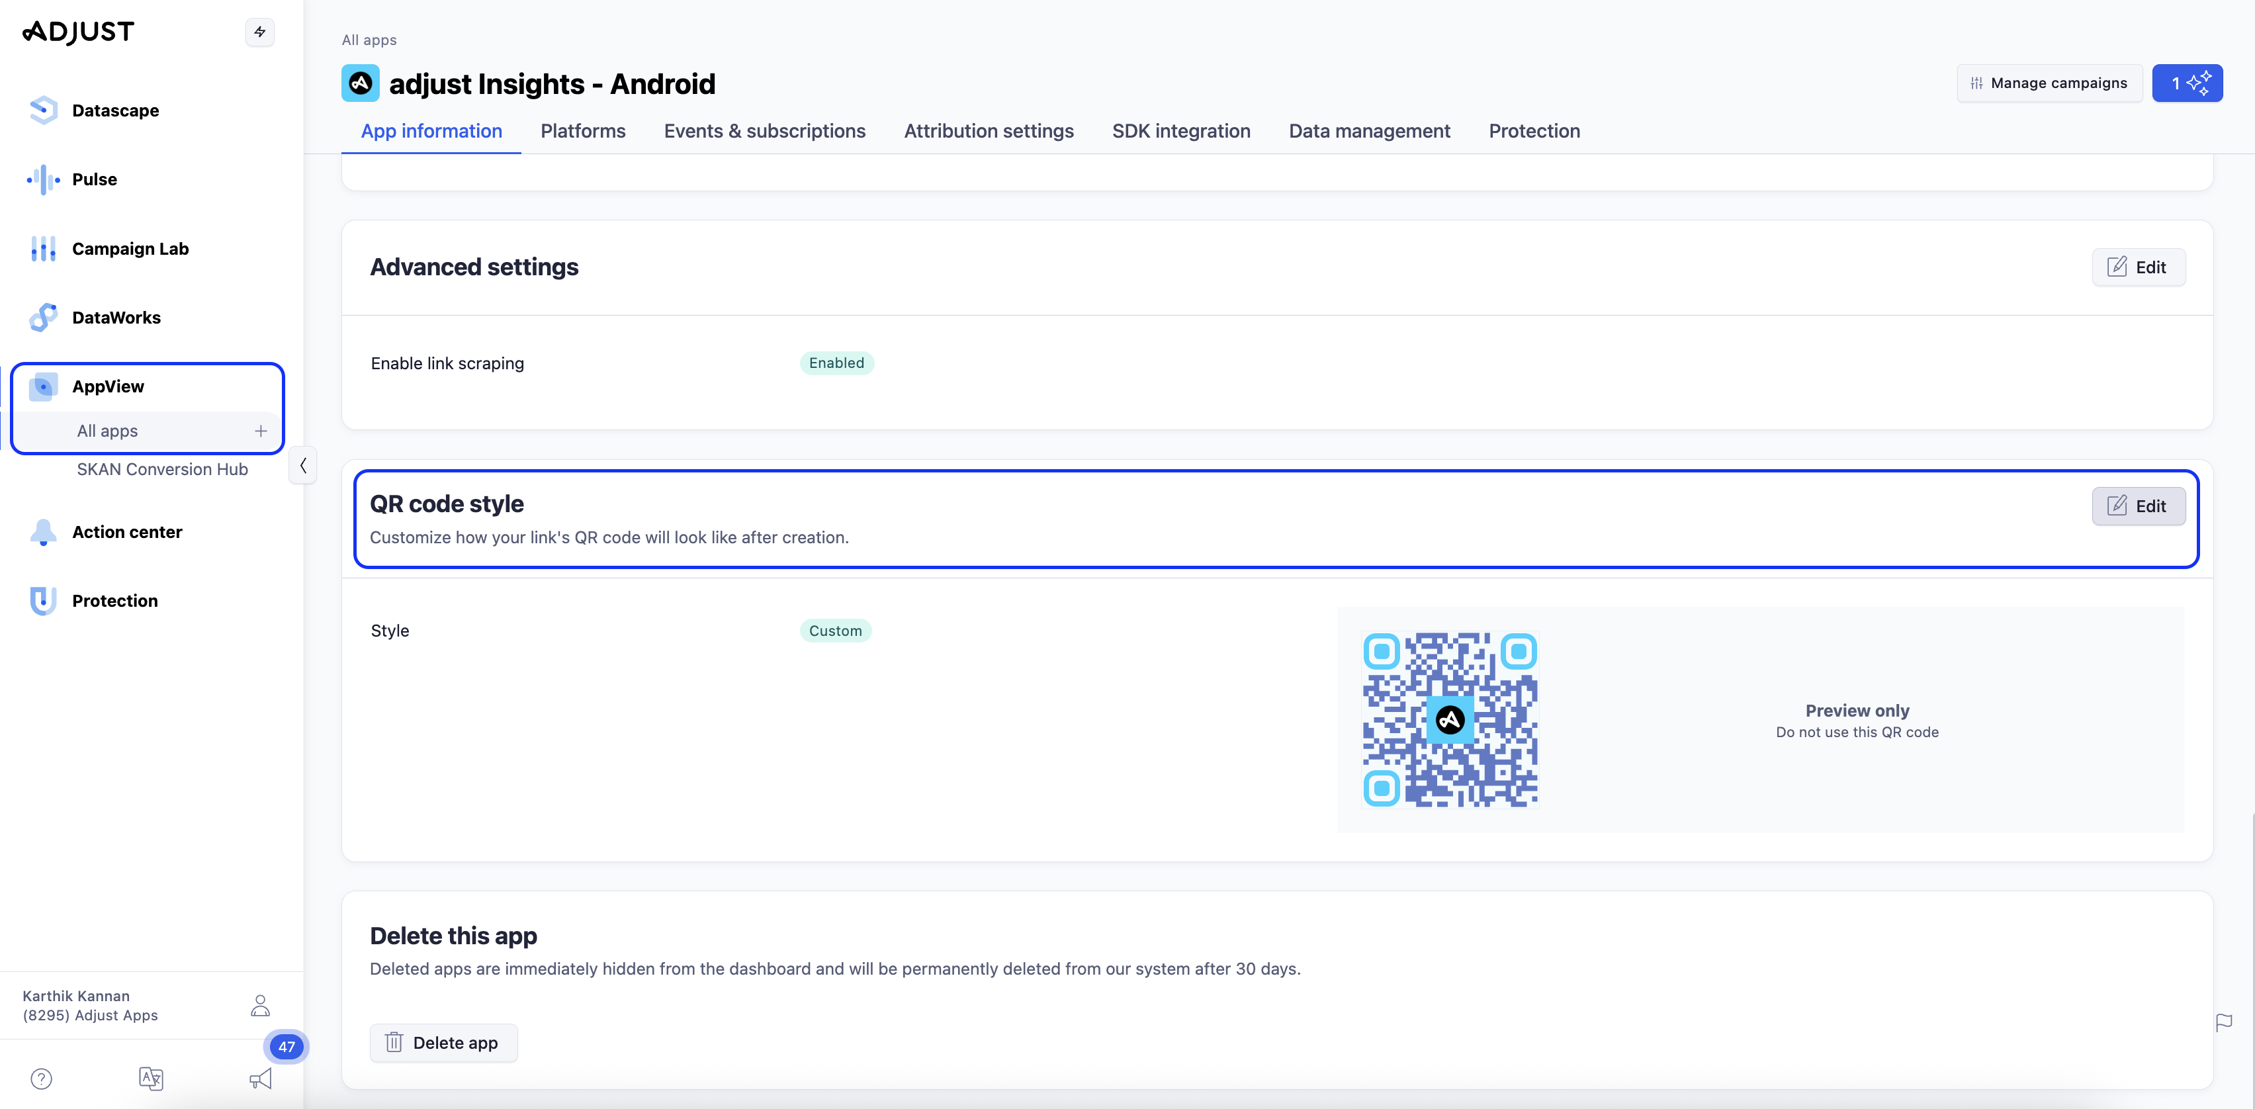
Task: Open announcements megaphone with 47 badge
Action: click(261, 1079)
